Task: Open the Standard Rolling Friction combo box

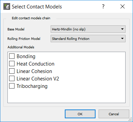Action: [x=88, y=39]
